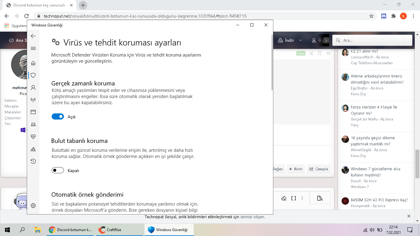The height and width of the screenshot is (236, 420).
Task: Click the Cevapla reply button
Action: [319, 169]
